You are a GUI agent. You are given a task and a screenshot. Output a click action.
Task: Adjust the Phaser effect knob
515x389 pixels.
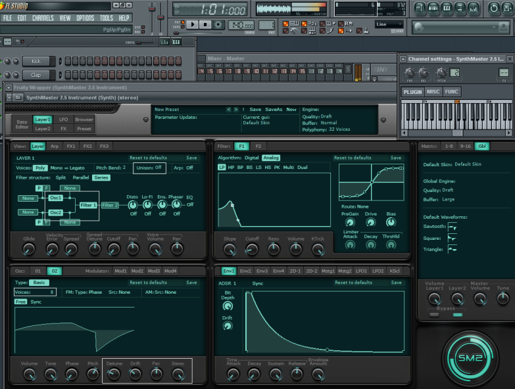click(x=176, y=204)
